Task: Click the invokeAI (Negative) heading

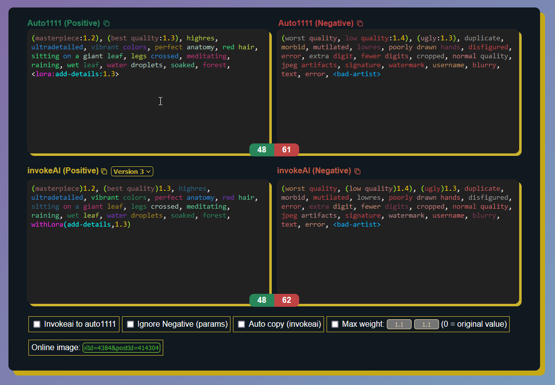Action: coord(314,171)
